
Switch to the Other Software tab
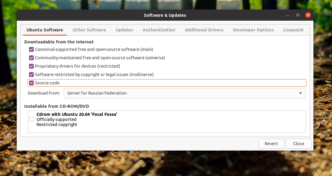89,30
